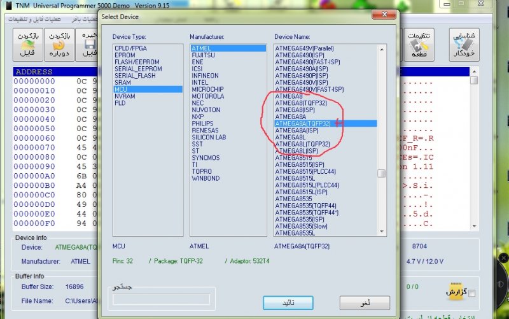Select PHILIPS manufacturer
Screen dimensions: 509x319
pyautogui.click(x=202, y=124)
